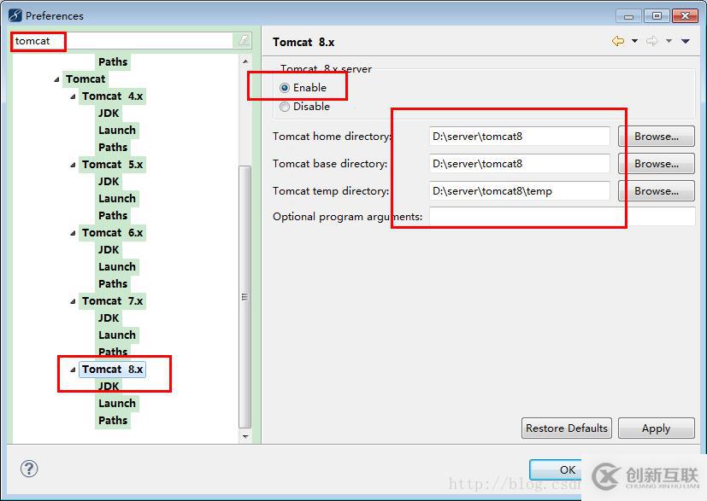Browse for Tomcat base directory
Image resolution: width=707 pixels, height=501 pixels.
[656, 164]
